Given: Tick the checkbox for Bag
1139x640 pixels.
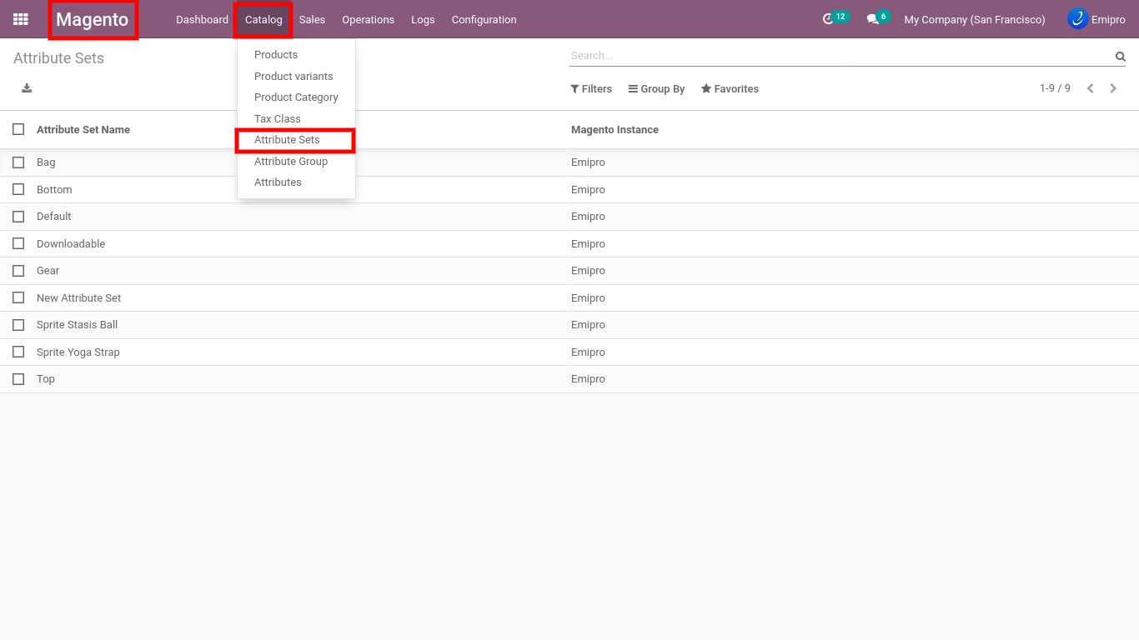Looking at the screenshot, I should [x=18, y=162].
